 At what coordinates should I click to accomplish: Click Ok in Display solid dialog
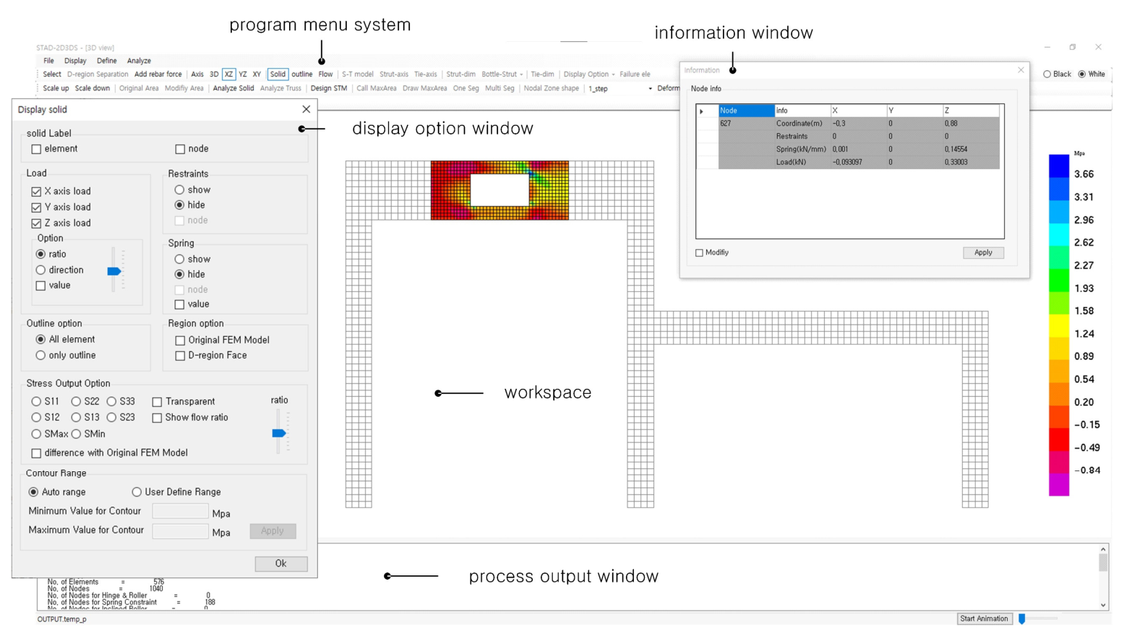(280, 564)
